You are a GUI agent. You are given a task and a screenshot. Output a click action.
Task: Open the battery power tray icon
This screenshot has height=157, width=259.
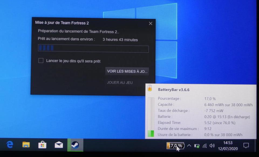(x=197, y=146)
